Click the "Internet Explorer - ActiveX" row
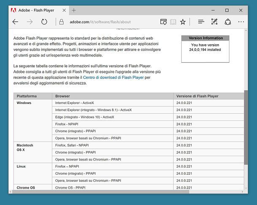257x205 pixels. tap(112, 103)
